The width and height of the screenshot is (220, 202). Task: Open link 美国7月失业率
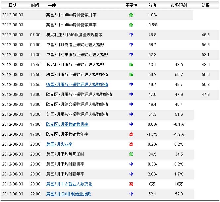coord(59,144)
